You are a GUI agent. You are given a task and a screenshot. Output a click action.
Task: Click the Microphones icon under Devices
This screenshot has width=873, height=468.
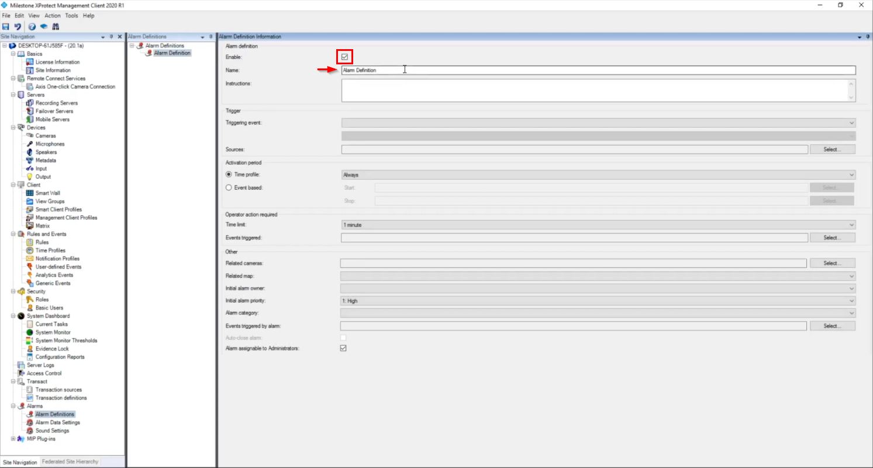(30, 144)
